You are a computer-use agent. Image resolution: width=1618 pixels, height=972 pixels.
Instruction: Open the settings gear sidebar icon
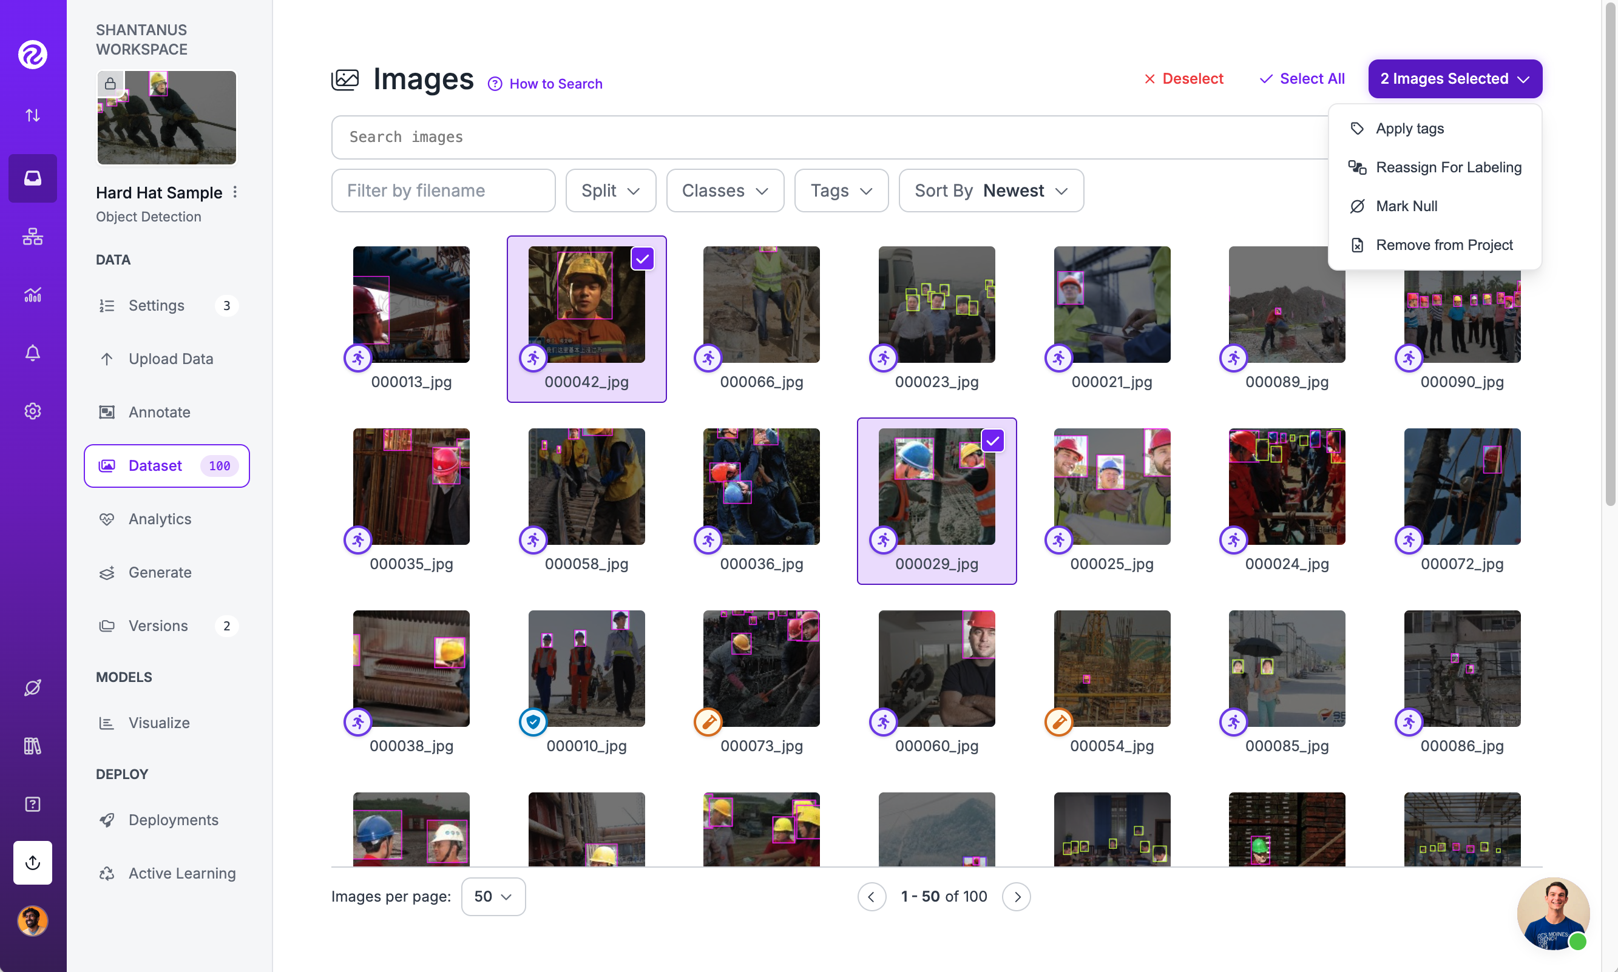32,411
